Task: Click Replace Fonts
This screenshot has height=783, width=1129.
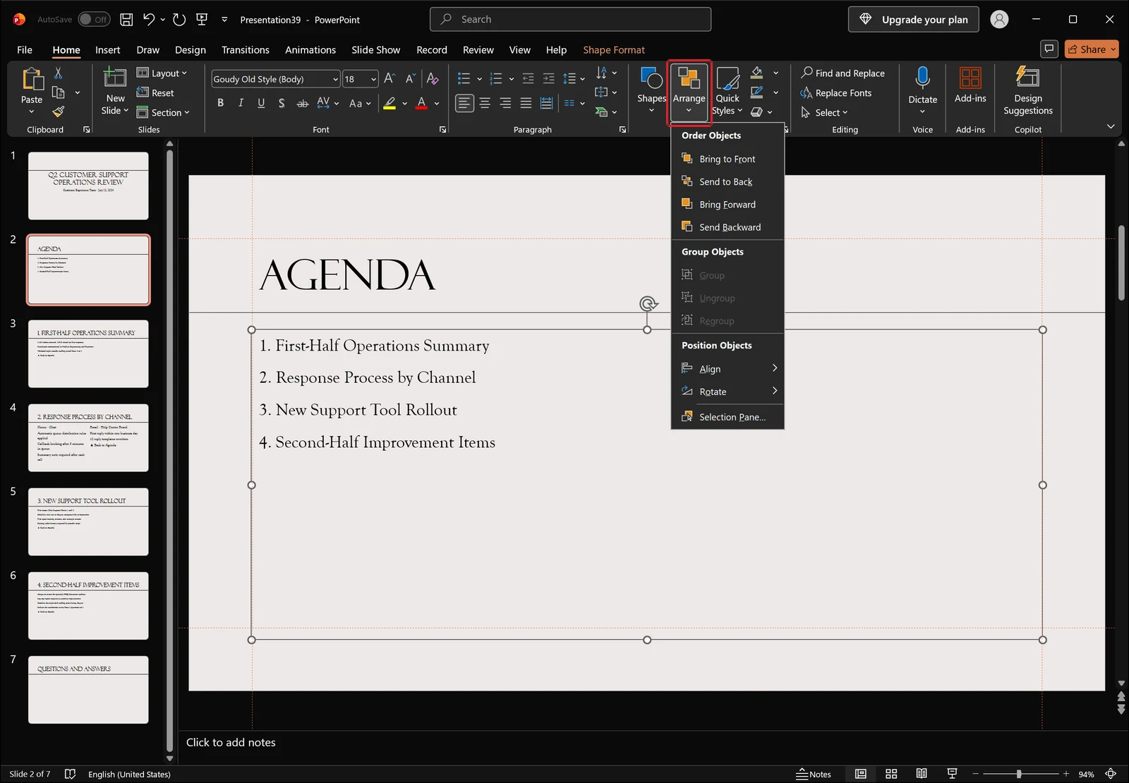Action: point(836,92)
